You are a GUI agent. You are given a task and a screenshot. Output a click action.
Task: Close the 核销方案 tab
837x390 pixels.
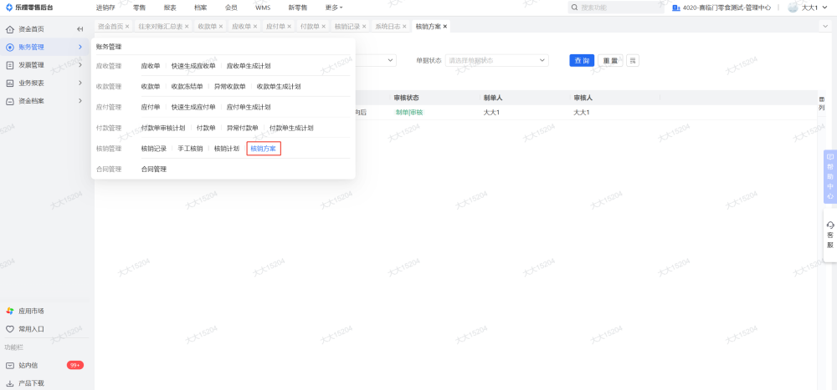pos(445,26)
